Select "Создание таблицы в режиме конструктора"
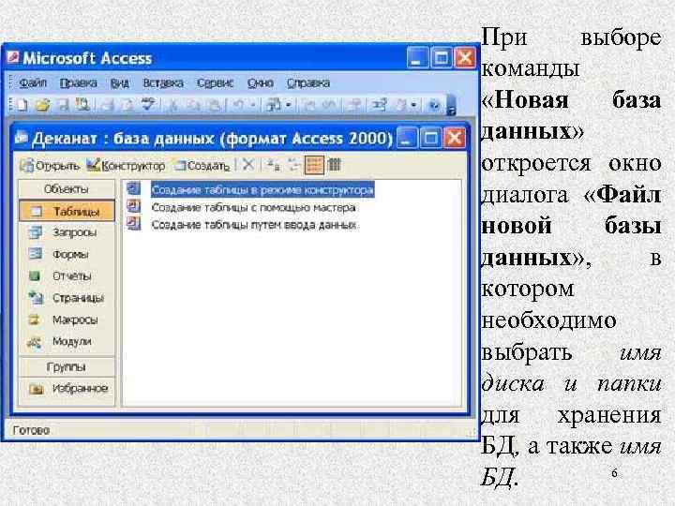The height and width of the screenshot is (506, 675). pos(262,189)
